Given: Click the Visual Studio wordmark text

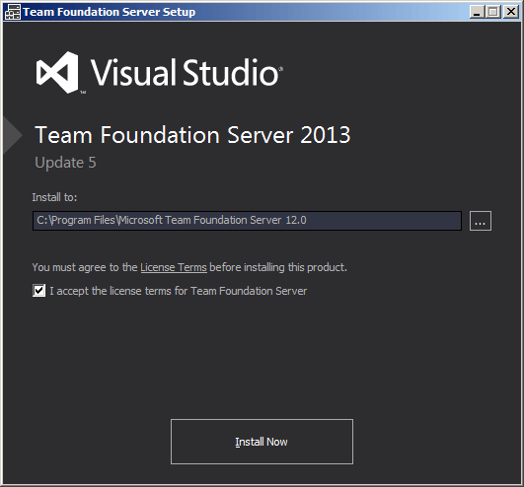Looking at the screenshot, I should pyautogui.click(x=185, y=72).
